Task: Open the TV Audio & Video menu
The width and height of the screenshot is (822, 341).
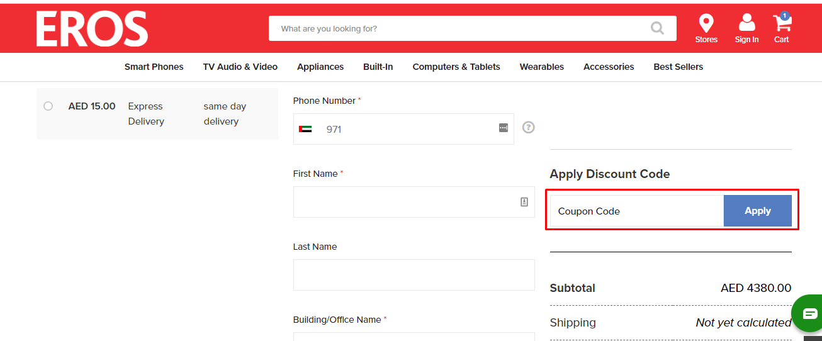Action: click(240, 67)
